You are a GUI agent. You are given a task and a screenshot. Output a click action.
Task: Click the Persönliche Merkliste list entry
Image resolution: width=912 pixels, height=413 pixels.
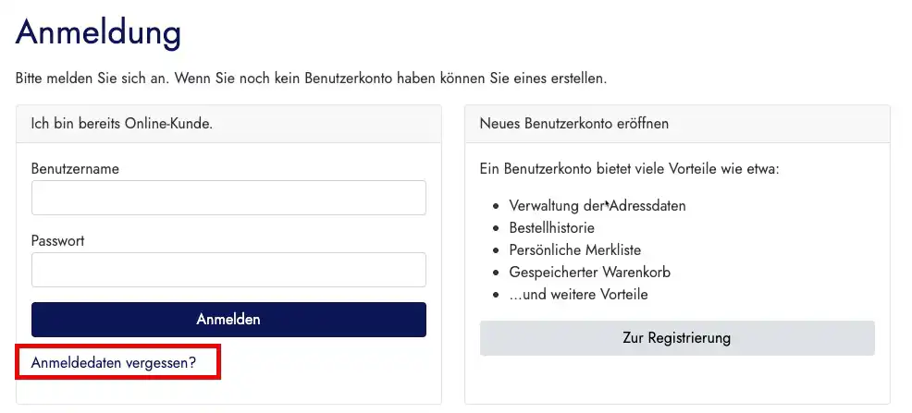click(575, 249)
